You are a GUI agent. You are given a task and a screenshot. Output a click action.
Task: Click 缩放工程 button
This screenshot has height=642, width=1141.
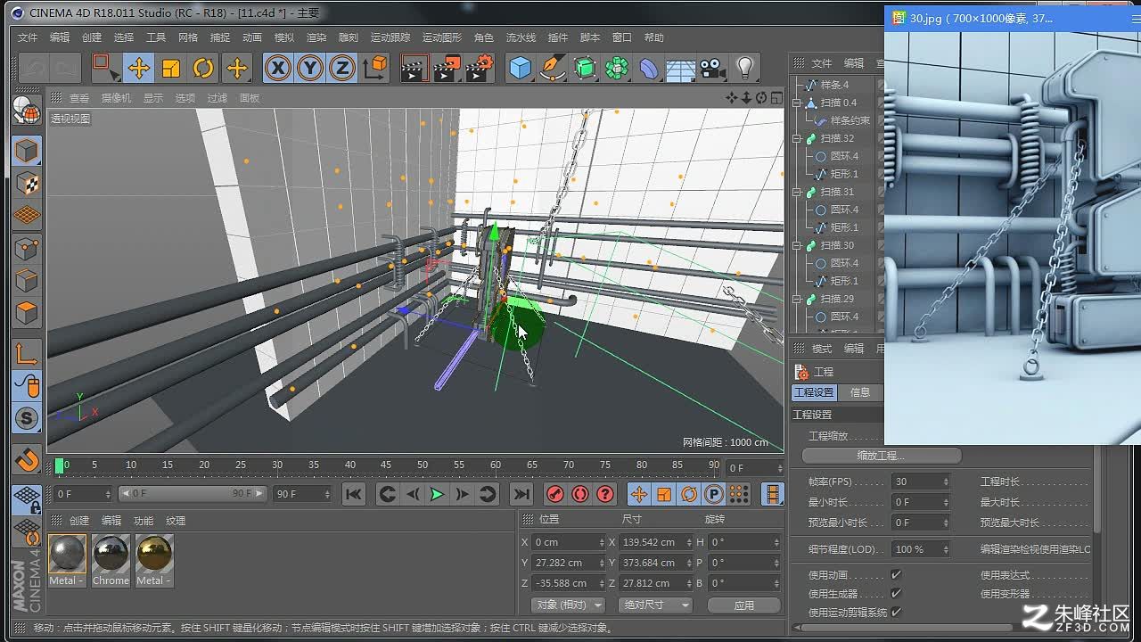coord(882,456)
